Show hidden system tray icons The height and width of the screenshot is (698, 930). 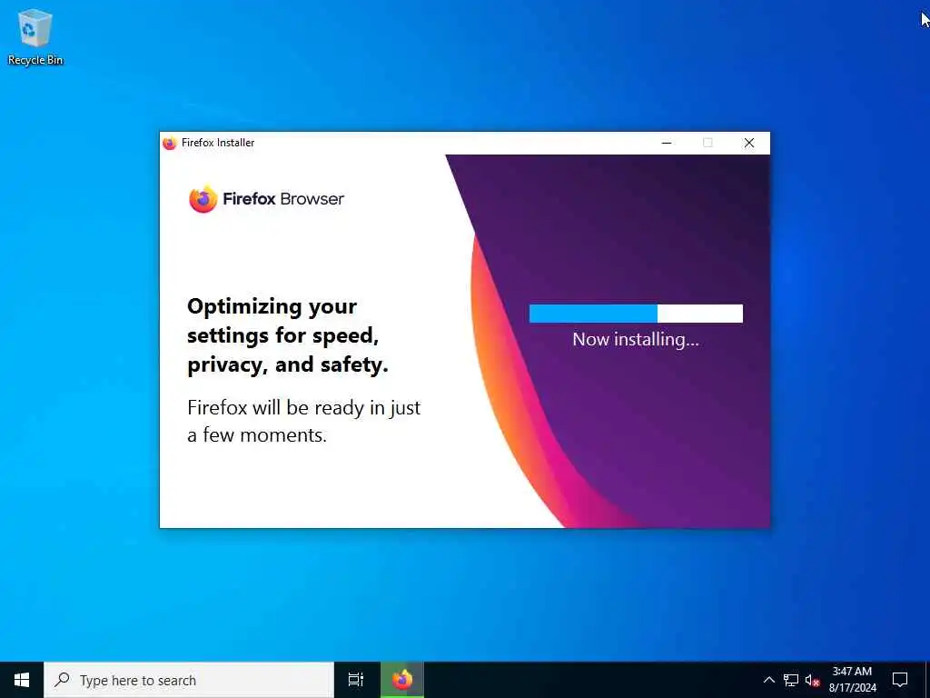click(x=768, y=680)
